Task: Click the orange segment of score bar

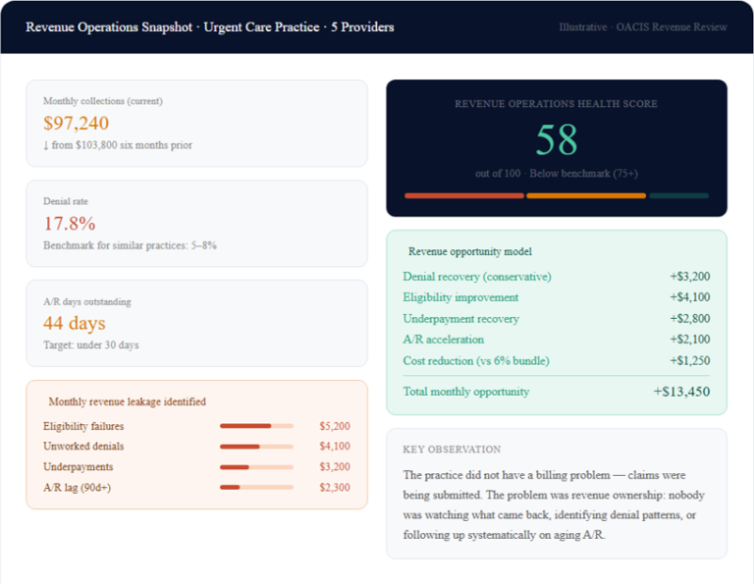Action: pyautogui.click(x=586, y=195)
